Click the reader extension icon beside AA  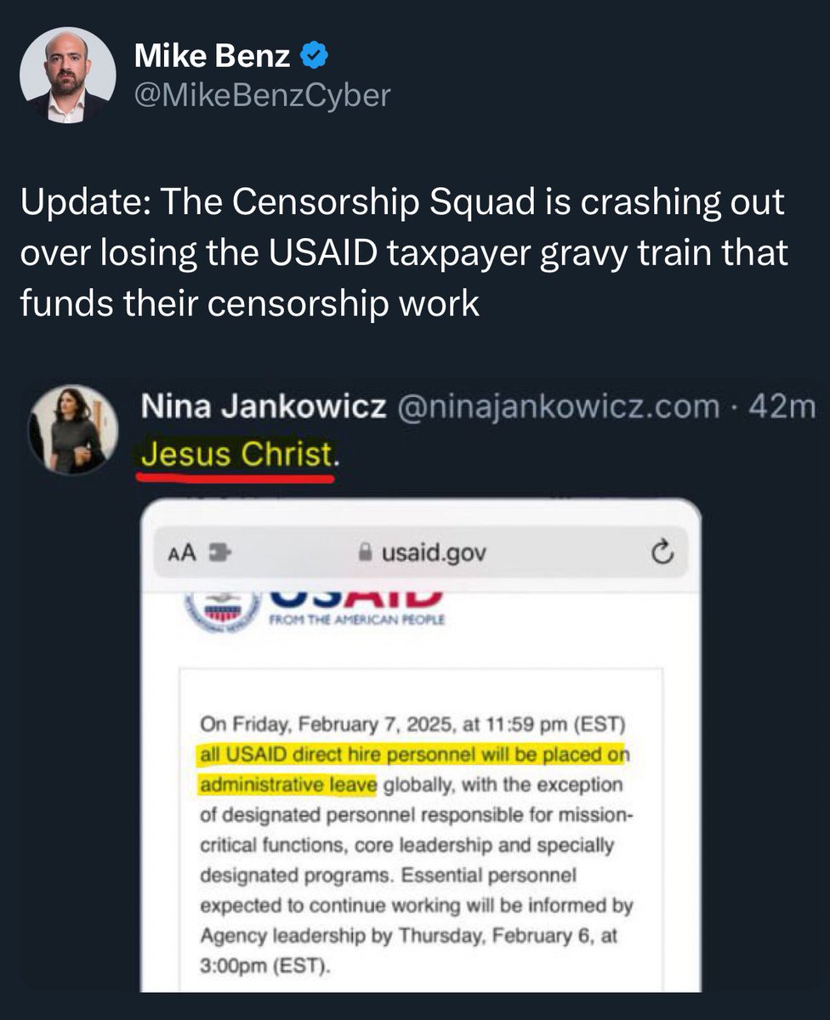[221, 553]
